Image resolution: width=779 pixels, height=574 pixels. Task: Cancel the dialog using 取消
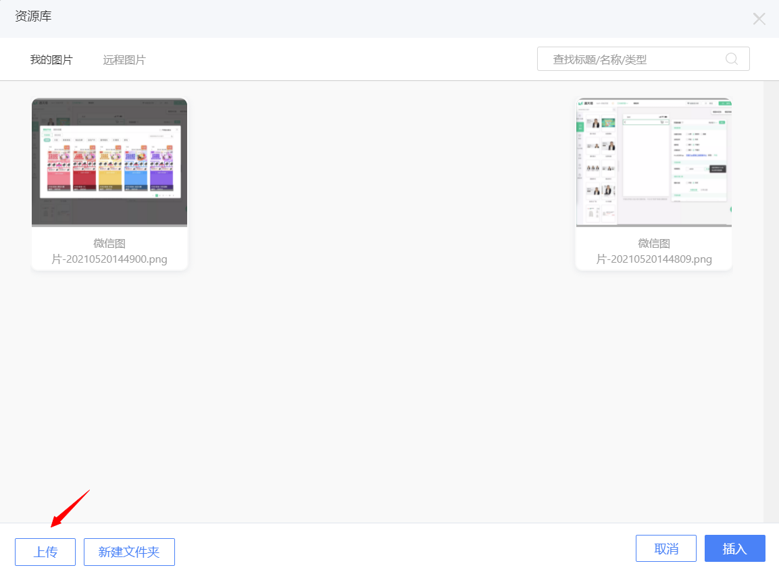(x=666, y=548)
